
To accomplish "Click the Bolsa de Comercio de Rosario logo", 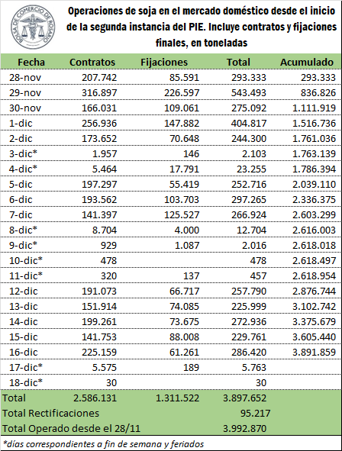I will [x=33, y=27].
